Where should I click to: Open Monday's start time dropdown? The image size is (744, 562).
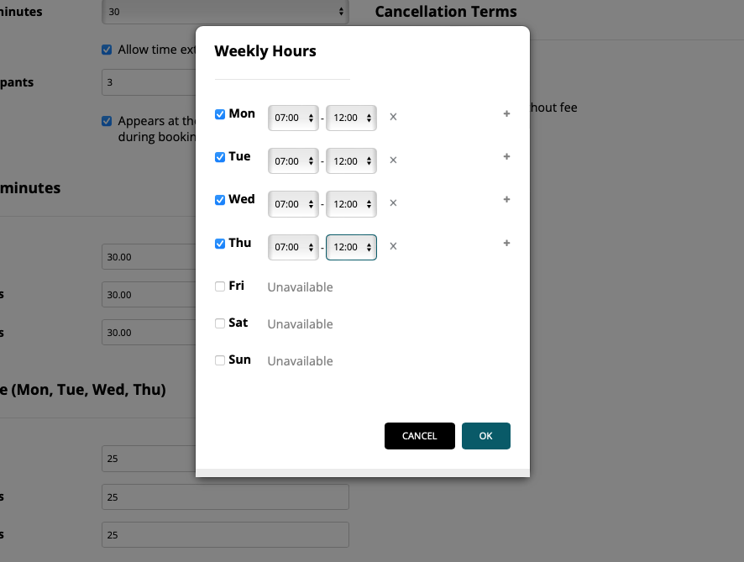(x=292, y=118)
